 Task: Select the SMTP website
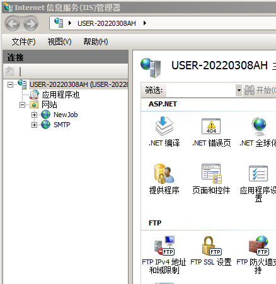click(62, 125)
